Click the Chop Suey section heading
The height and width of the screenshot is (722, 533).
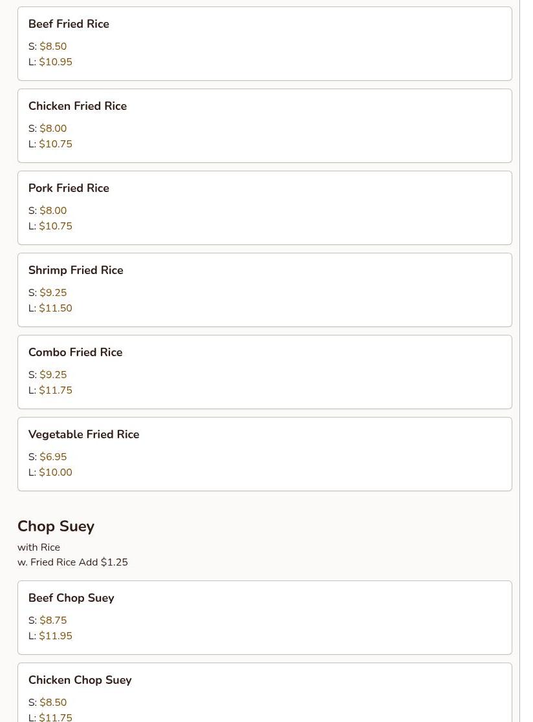click(x=56, y=526)
